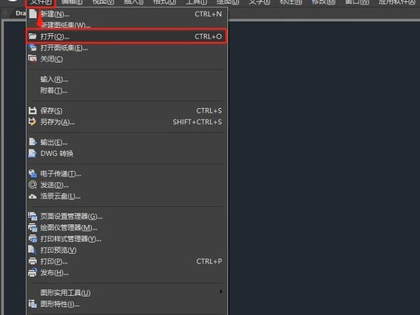The width and height of the screenshot is (420, 315).
Task: Open the 文件(F) menu bar item
Action: point(41,2)
